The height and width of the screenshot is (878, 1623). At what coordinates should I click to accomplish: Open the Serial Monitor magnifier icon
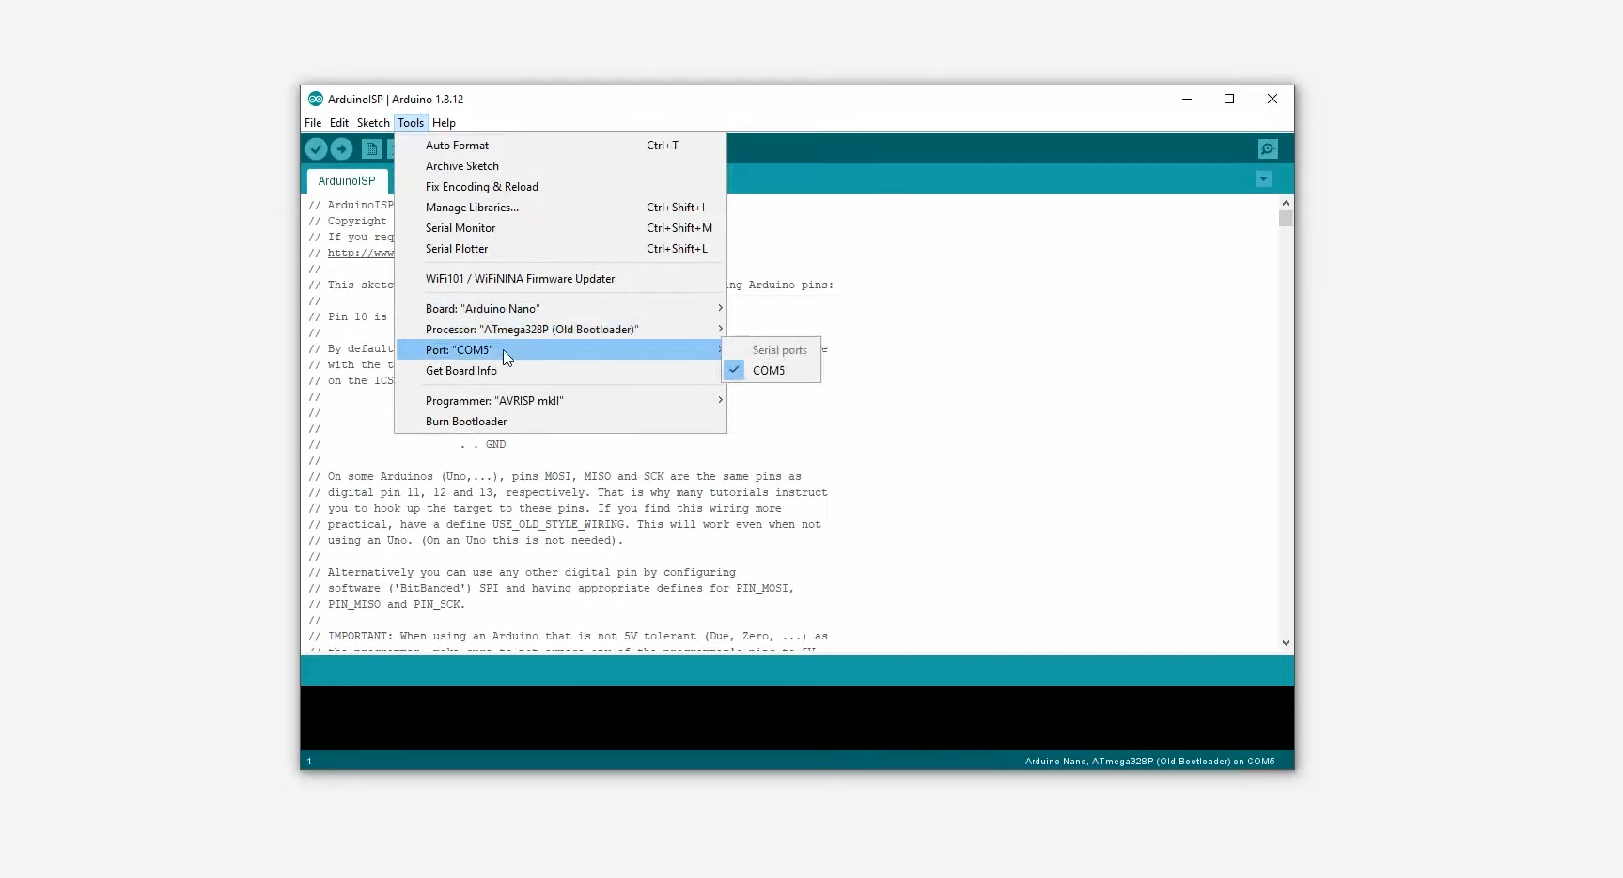tap(1268, 148)
